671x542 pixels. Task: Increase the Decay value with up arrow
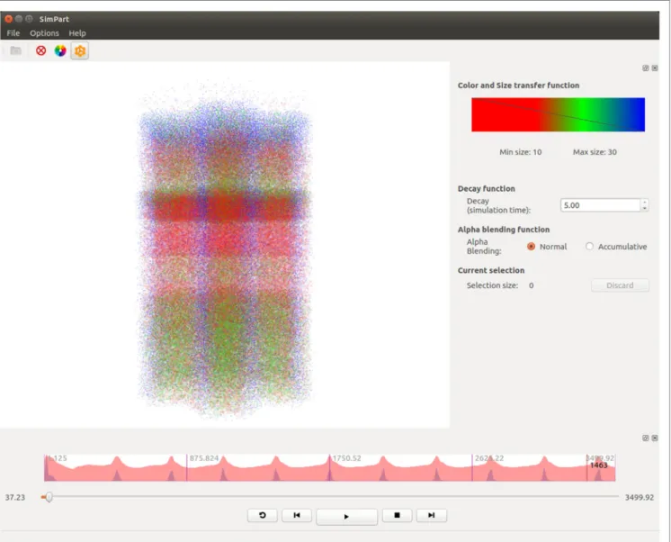tap(645, 203)
